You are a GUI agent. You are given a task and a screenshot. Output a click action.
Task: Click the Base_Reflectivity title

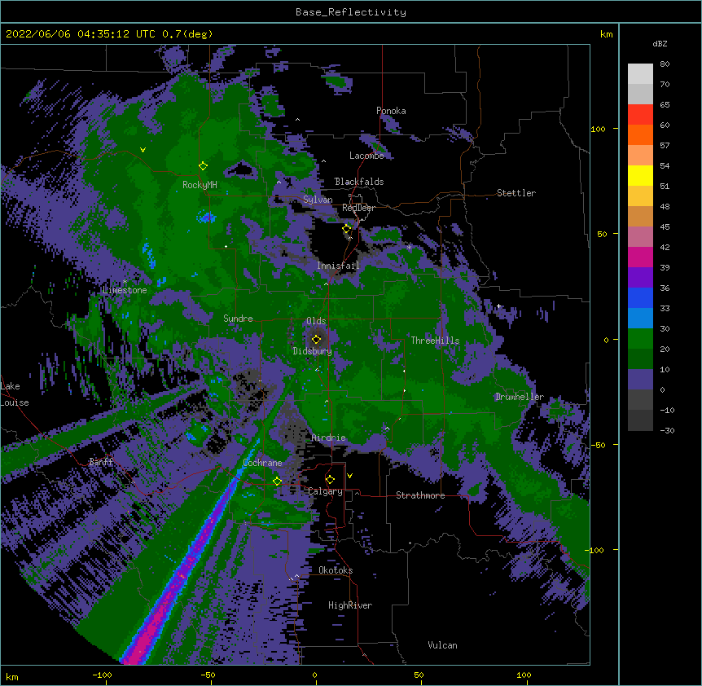[x=351, y=12]
